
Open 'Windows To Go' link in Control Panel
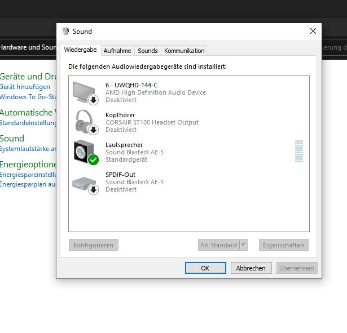pos(28,97)
